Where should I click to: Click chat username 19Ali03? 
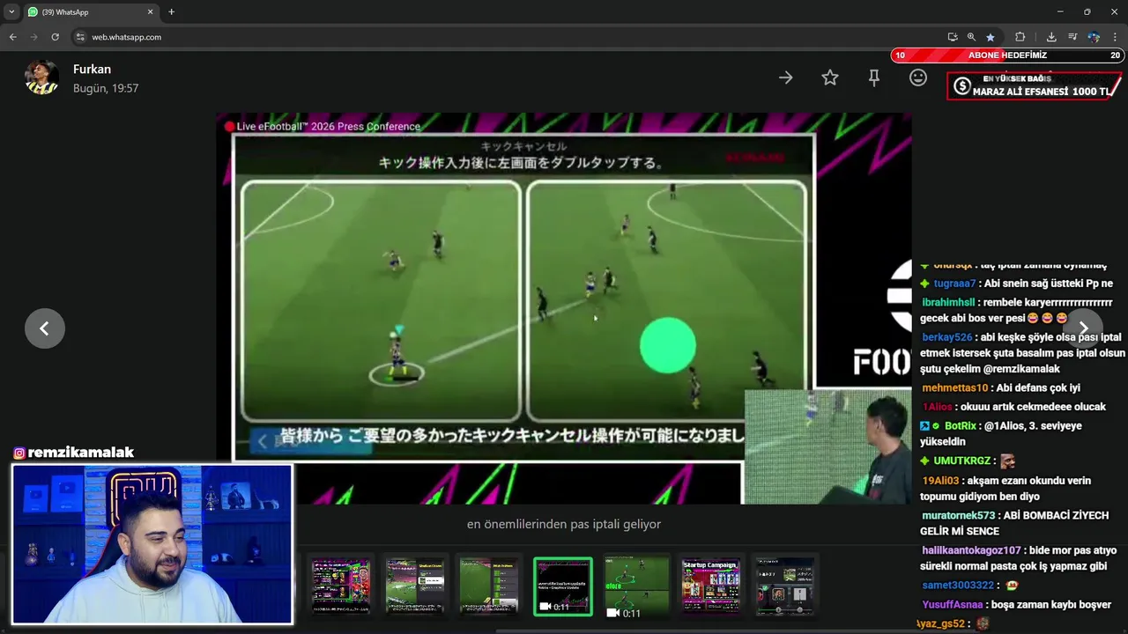tap(940, 481)
